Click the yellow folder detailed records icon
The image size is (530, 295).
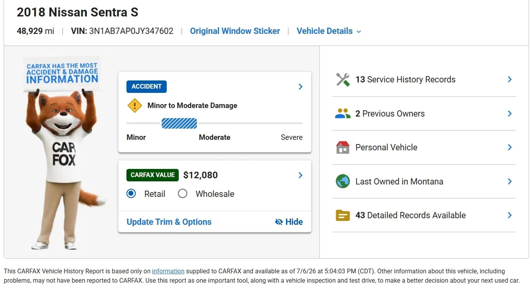[343, 215]
